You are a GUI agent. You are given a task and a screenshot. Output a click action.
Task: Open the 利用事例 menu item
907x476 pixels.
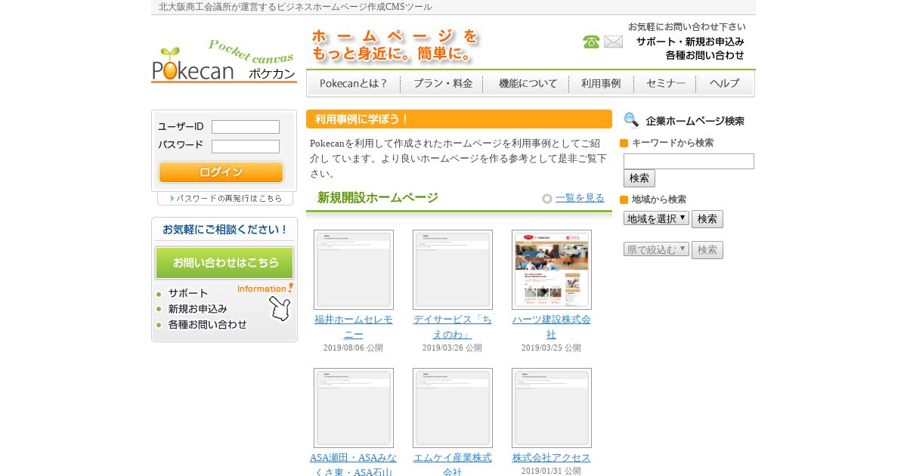[x=601, y=84]
